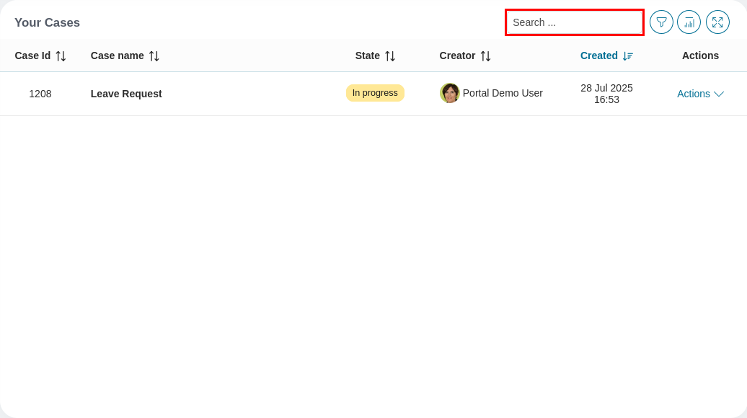Open the filter options funnel icon
Image resolution: width=747 pixels, height=418 pixels.
point(661,22)
